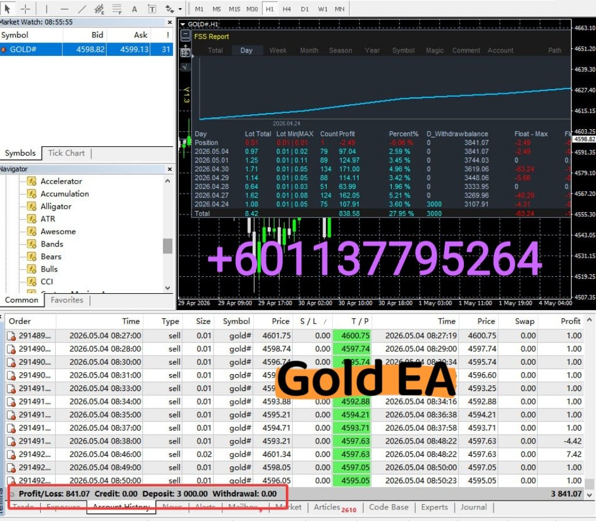Switch chart to D1 daily timeframe
The height and width of the screenshot is (521, 596).
point(305,9)
